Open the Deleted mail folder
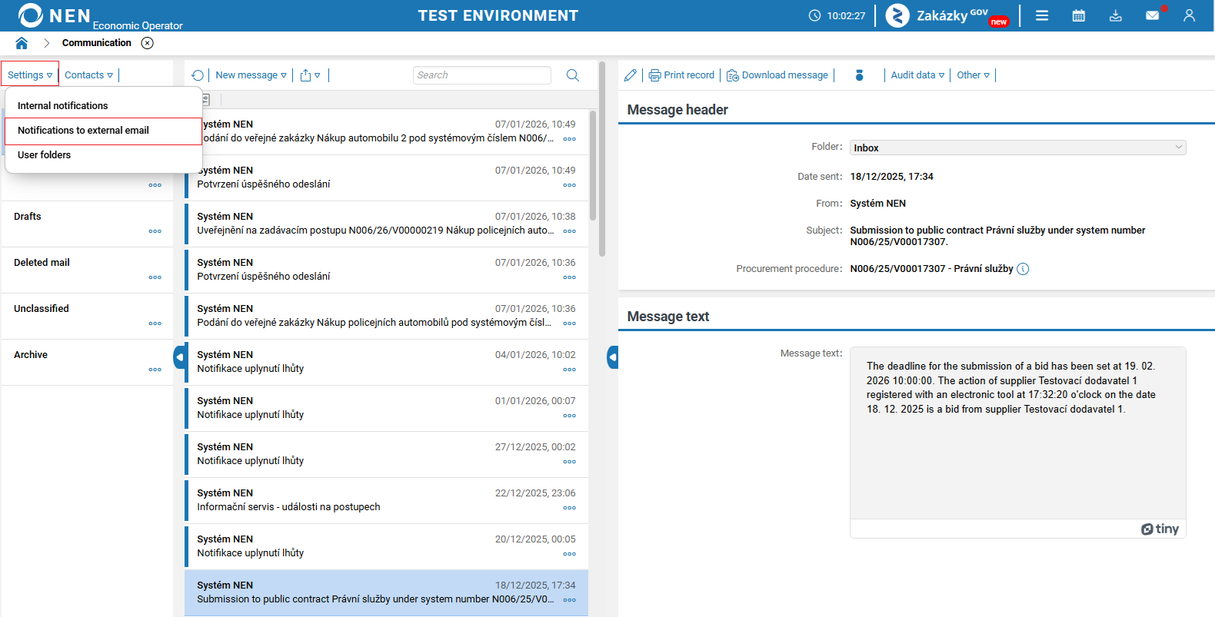The image size is (1215, 617). pyautogui.click(x=87, y=270)
